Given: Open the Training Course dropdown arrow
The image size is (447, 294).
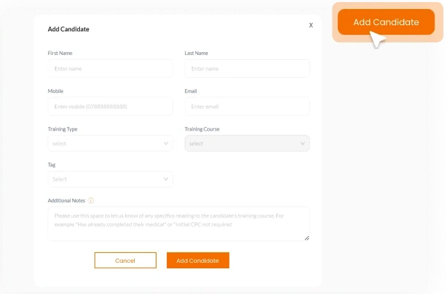Looking at the screenshot, I should pos(303,143).
